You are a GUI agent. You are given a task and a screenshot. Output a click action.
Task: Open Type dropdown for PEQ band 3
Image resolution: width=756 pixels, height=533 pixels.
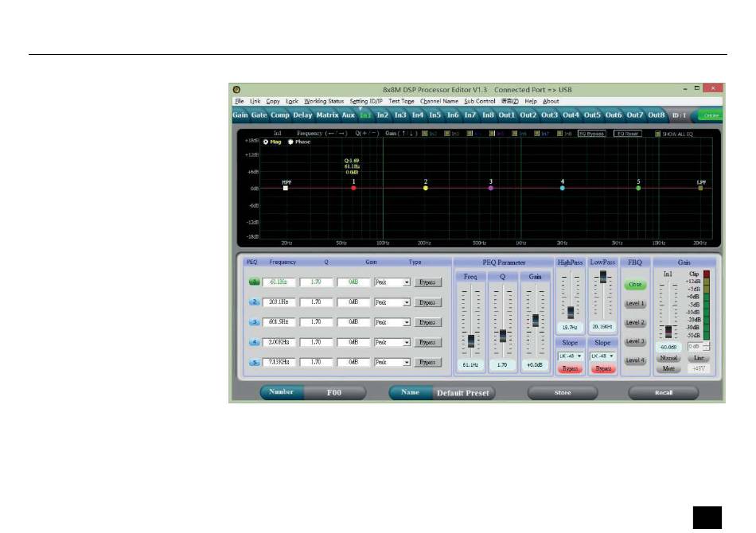coord(407,322)
